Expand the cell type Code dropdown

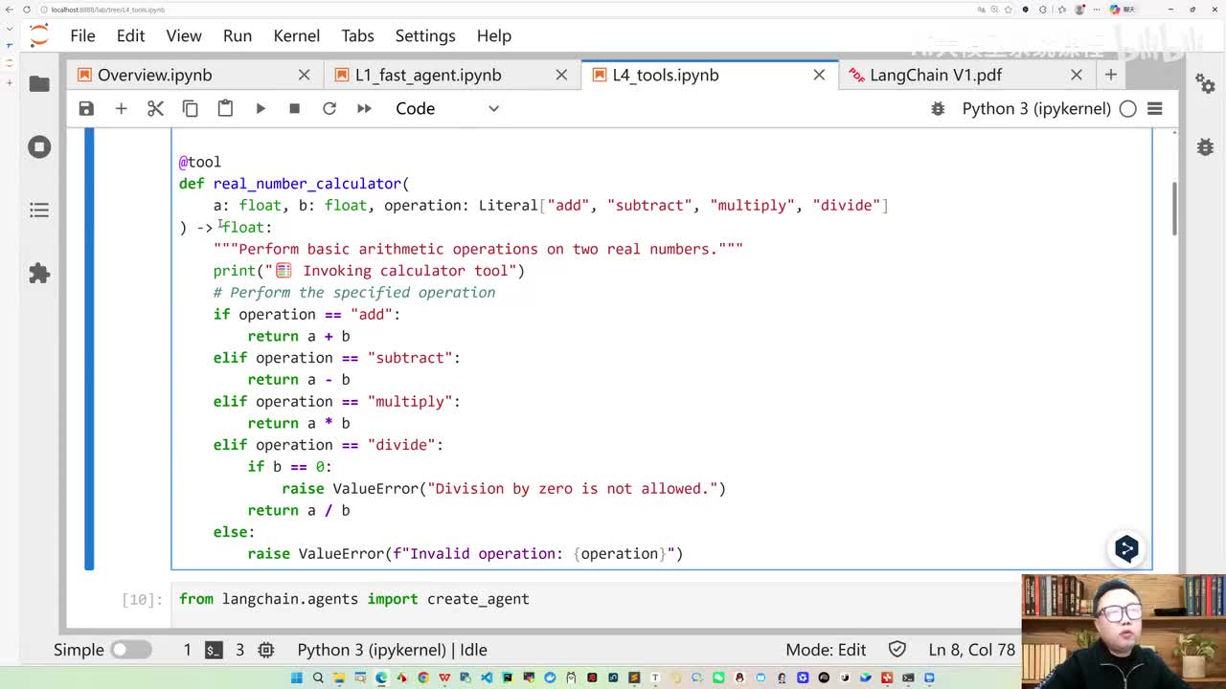pos(447,108)
